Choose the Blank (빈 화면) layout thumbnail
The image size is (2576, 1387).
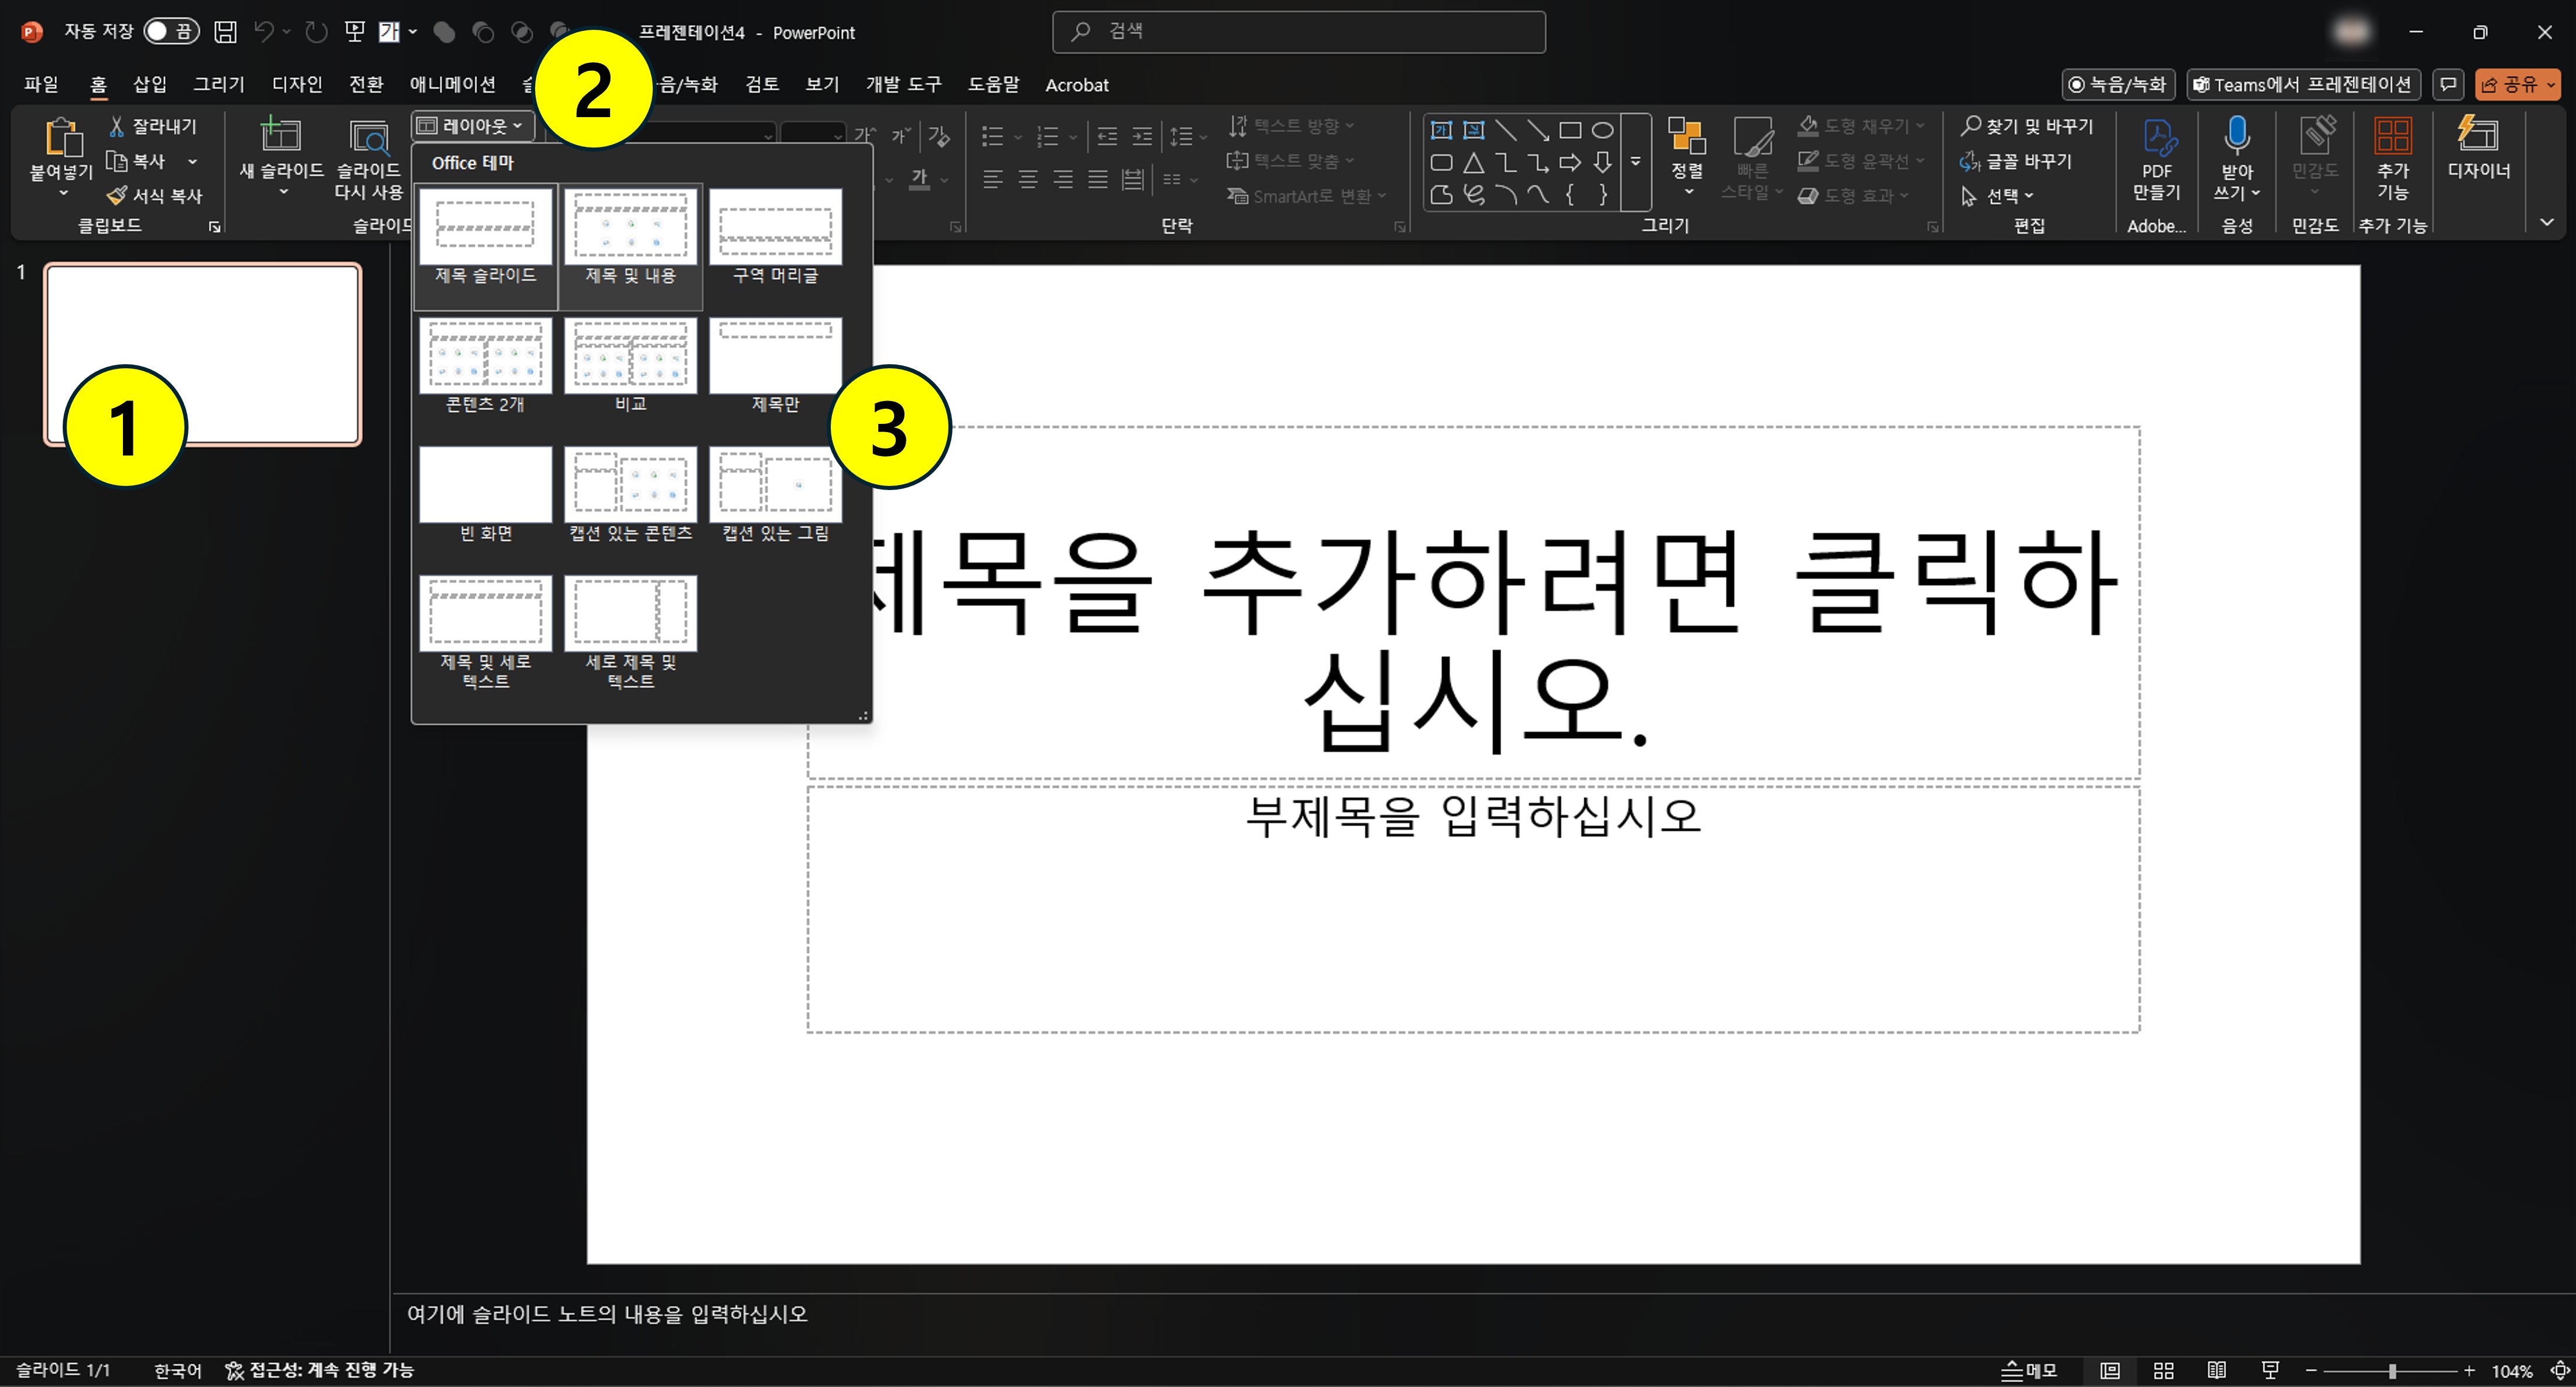485,485
